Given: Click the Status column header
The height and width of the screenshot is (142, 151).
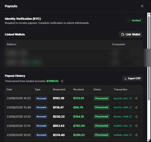Looking at the screenshot, I should pos(97,90).
